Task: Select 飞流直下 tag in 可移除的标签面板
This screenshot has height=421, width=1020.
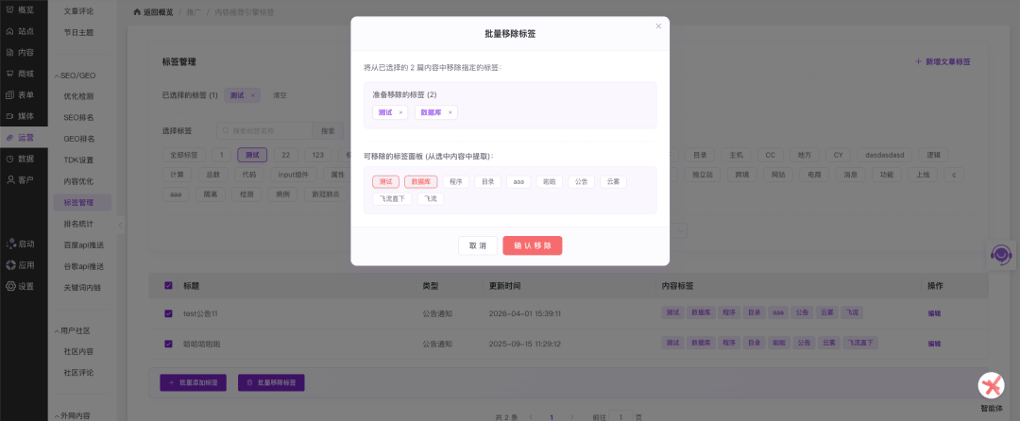Action: coord(392,199)
